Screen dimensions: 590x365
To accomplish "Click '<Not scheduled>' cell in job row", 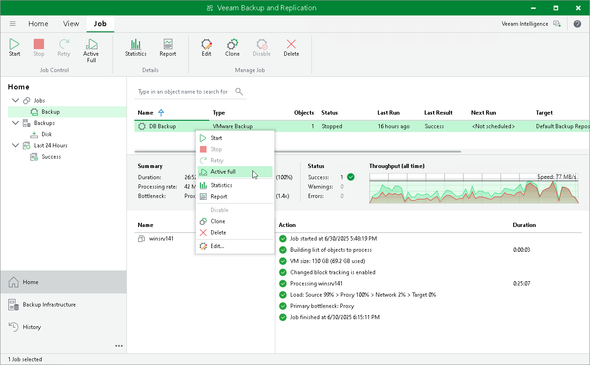I will [493, 126].
